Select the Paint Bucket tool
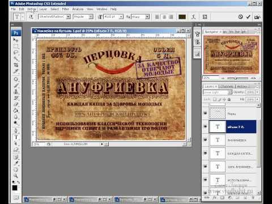This screenshot has height=204, width=272. pyautogui.click(x=16, y=110)
